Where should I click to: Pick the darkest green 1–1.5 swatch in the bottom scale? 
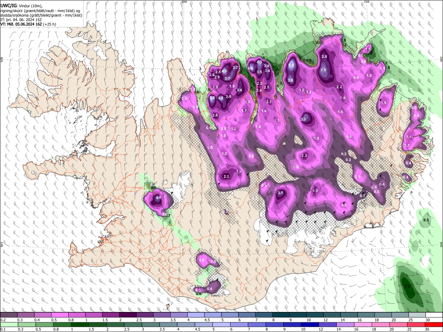click(80, 324)
